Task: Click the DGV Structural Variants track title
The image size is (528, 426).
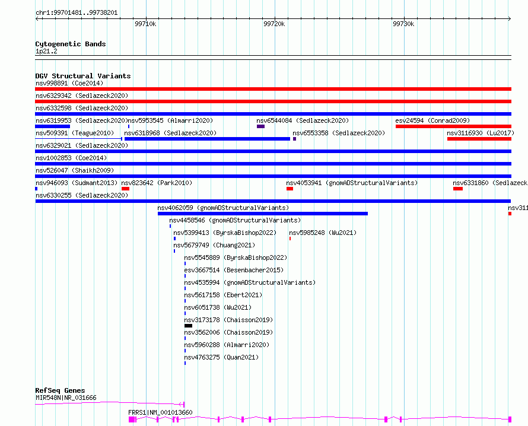Action: [83, 76]
